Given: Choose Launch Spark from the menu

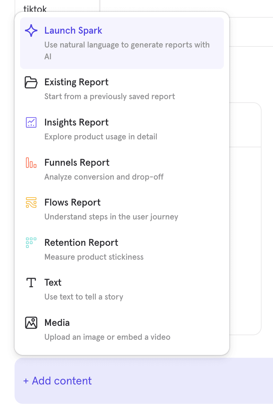Looking at the screenshot, I should pos(73,31).
